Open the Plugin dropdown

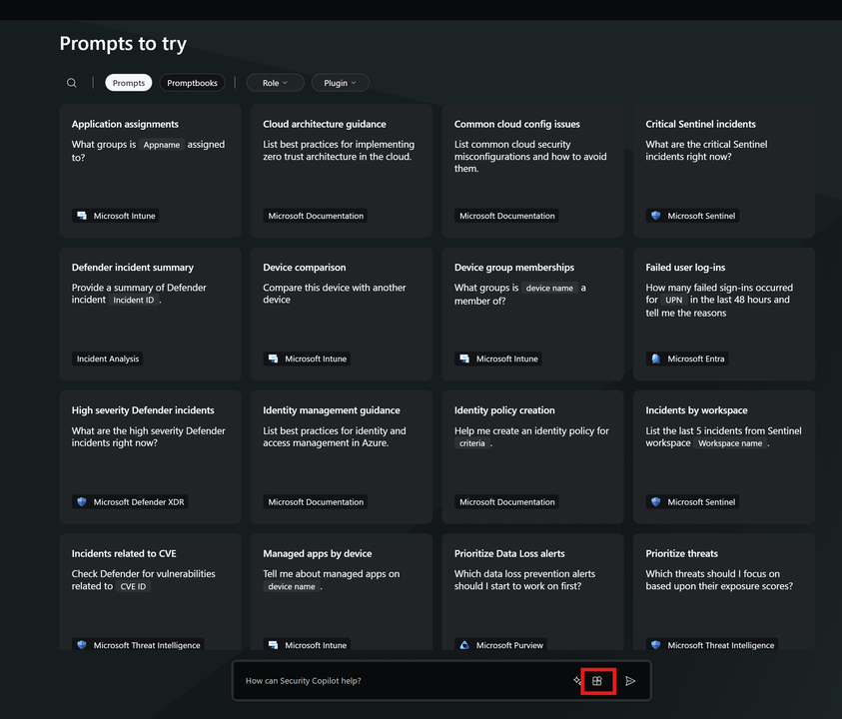pos(340,83)
